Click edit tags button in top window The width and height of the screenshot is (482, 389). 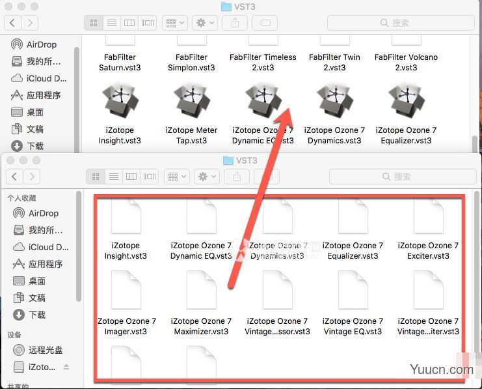tap(265, 23)
